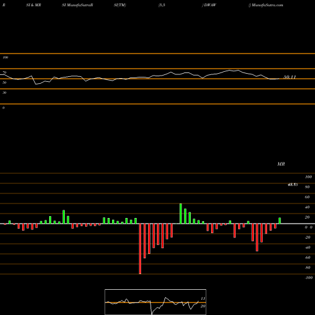Click the MR axis label -100

click(x=308, y=278)
